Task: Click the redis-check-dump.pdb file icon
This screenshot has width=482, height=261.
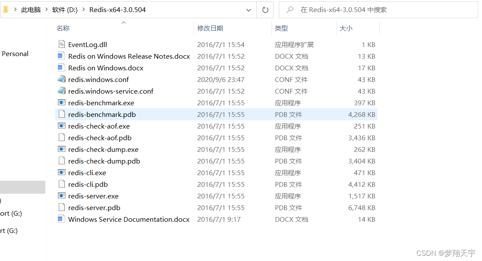Action: point(62,161)
